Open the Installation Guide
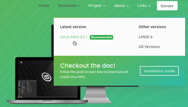Screen dimensions: 188x107 coord(159,71)
